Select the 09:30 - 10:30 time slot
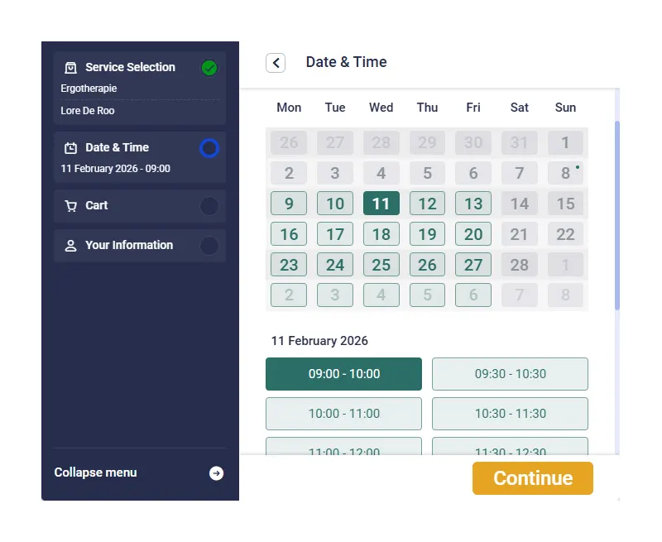 coord(510,374)
